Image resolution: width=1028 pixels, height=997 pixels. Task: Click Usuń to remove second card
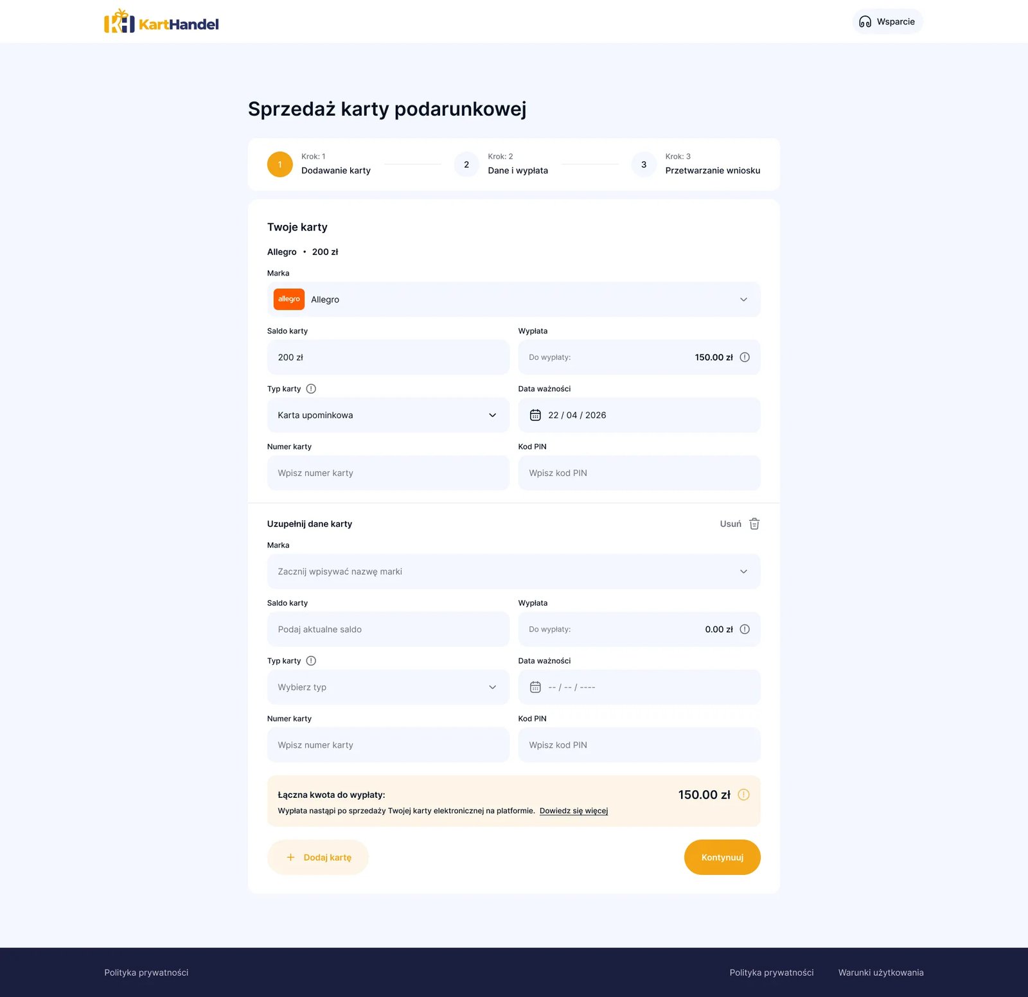[x=731, y=524]
